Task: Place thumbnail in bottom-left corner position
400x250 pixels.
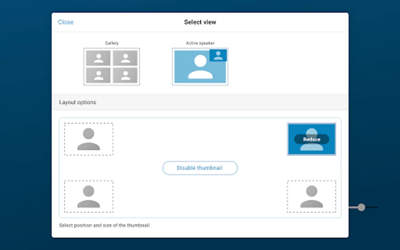Action: point(89,197)
